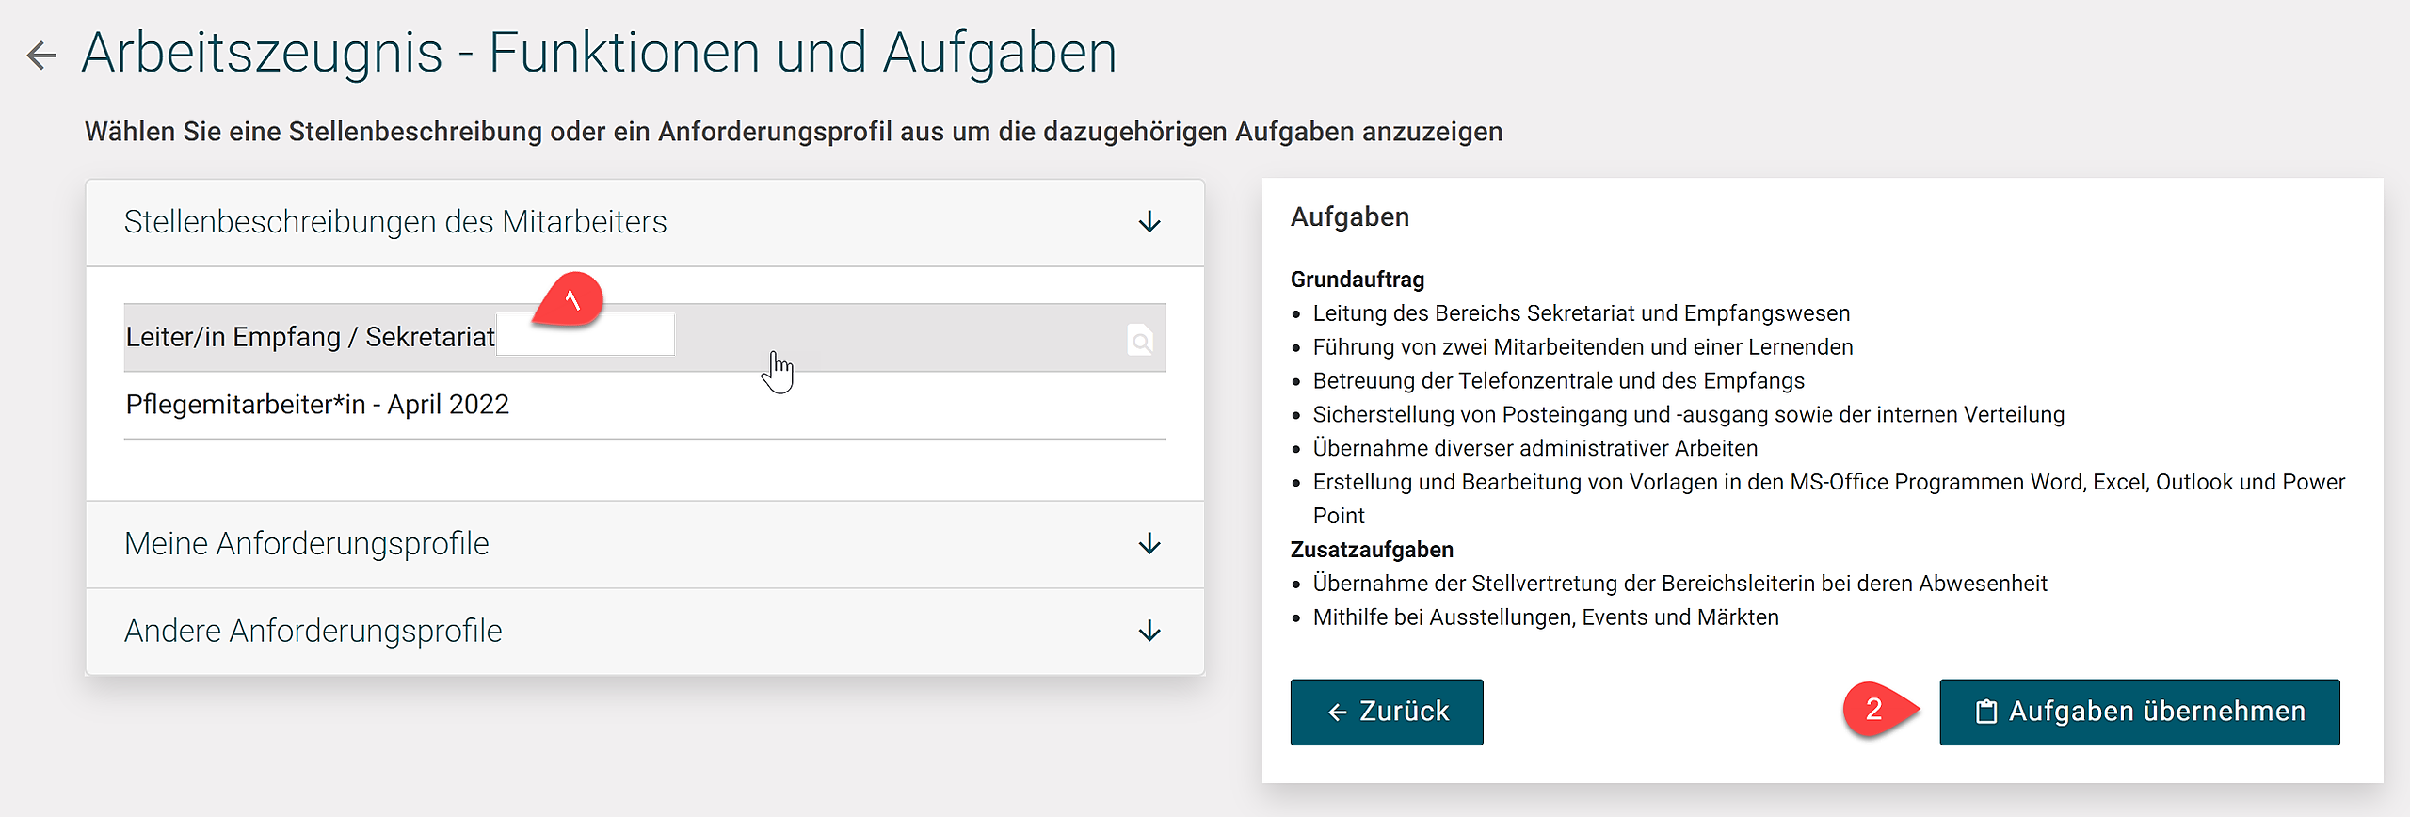The width and height of the screenshot is (2410, 817).
Task: Select the Leiter/in Empfang / Sekretariat job description
Action: pos(311,337)
